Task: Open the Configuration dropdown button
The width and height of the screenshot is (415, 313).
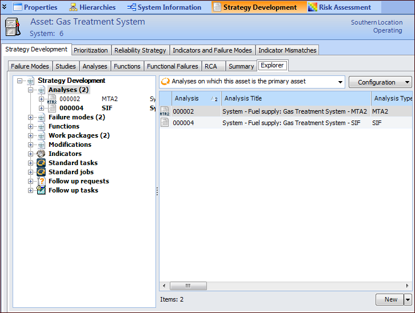Action: (x=380, y=82)
